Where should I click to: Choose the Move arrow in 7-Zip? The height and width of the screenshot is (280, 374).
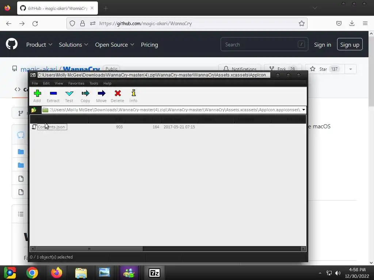[102, 96]
